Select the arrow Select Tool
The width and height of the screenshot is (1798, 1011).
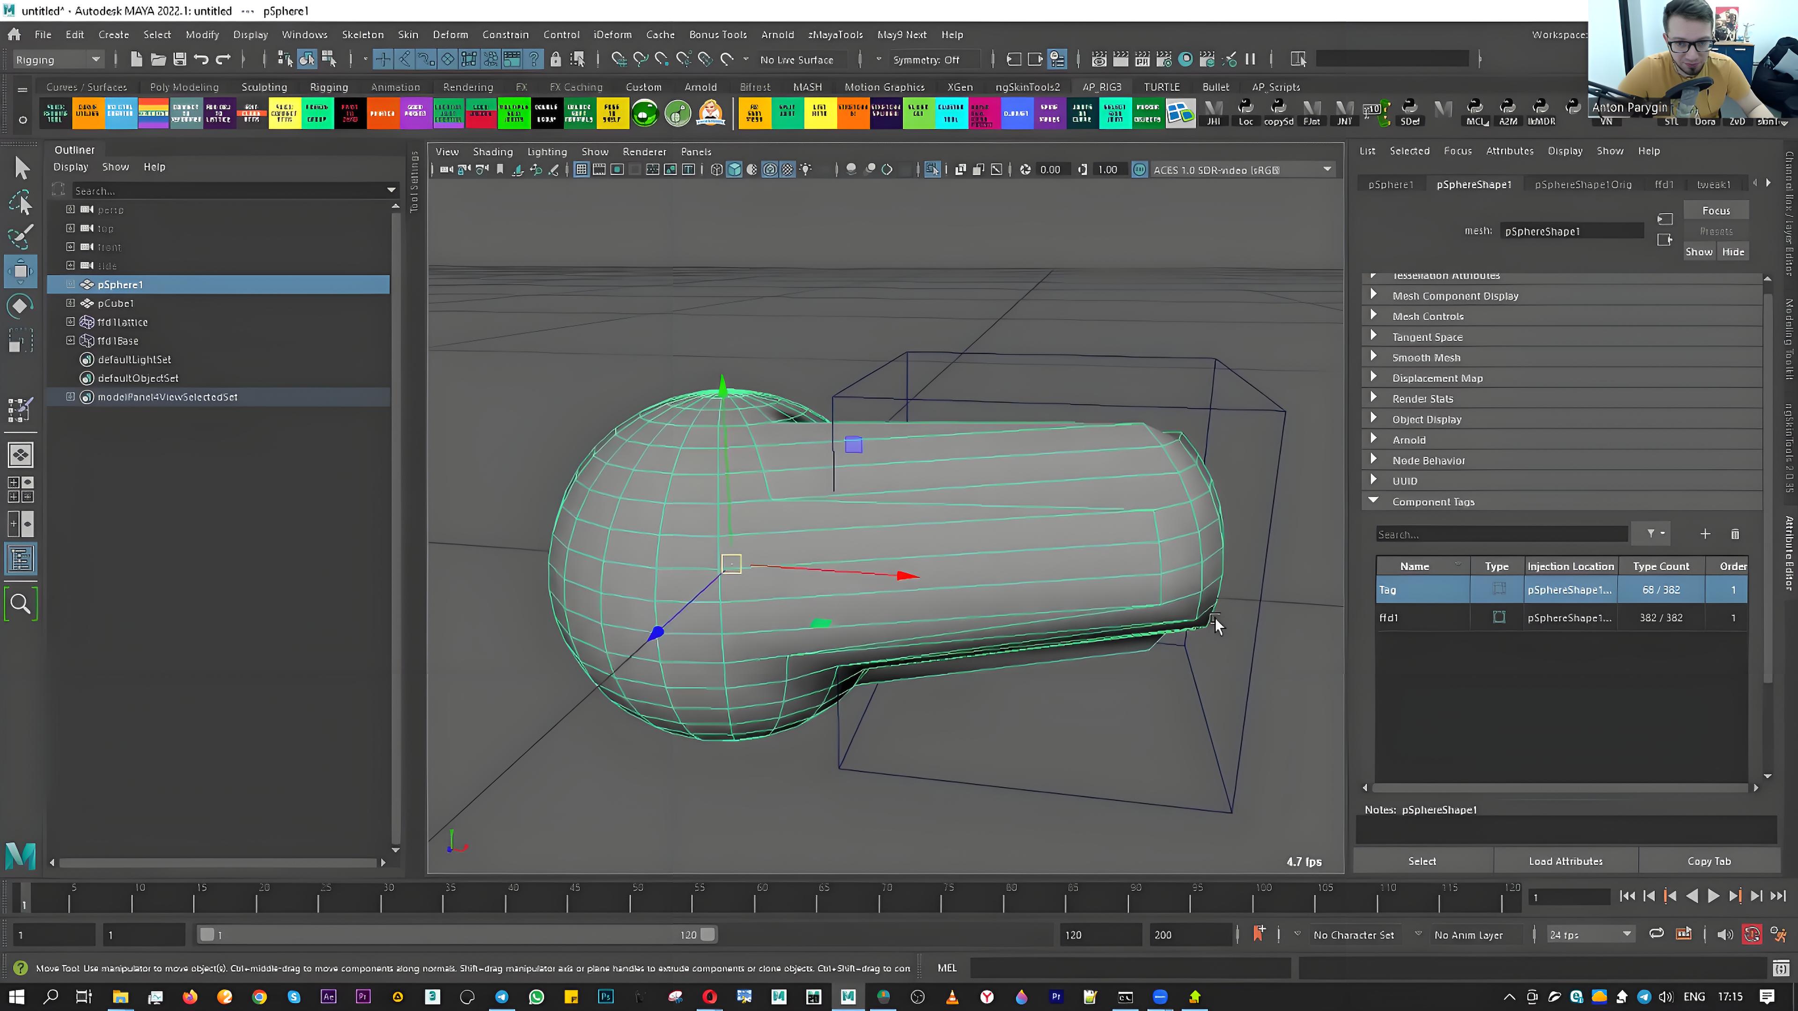click(x=22, y=168)
